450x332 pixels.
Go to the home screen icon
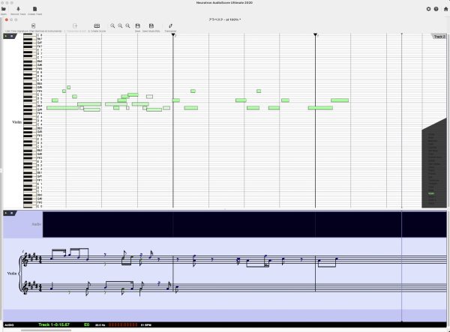coord(445,9)
